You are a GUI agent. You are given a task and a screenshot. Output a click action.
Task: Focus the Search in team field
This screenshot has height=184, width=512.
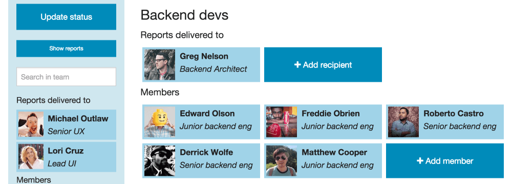tap(66, 77)
